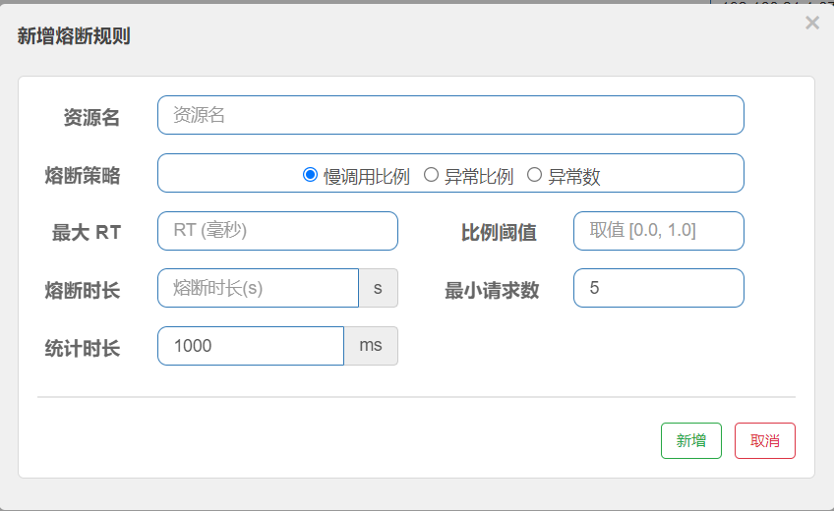The image size is (834, 511).
Task: Focus the 最大 RT milliseconds field
Action: click(277, 231)
